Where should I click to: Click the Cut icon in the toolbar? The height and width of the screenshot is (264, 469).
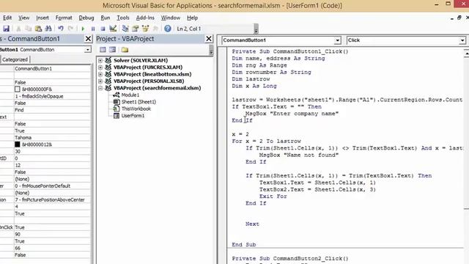tap(18, 29)
